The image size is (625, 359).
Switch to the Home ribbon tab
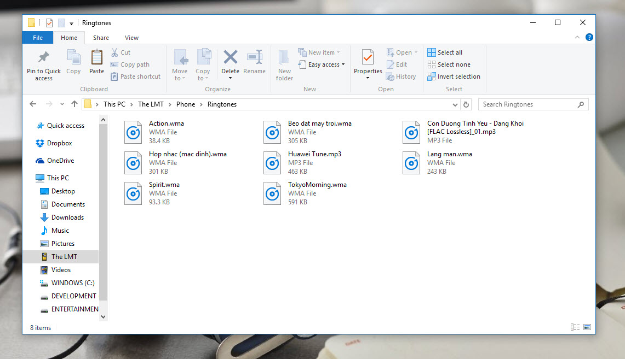click(x=69, y=38)
